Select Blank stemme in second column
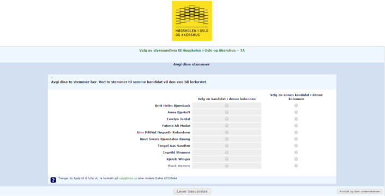The height and width of the screenshot is (196, 385). (x=296, y=166)
